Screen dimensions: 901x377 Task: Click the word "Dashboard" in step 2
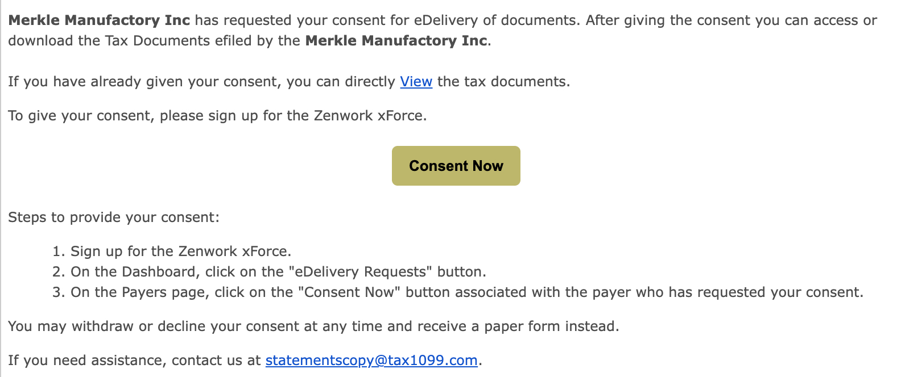click(x=159, y=272)
